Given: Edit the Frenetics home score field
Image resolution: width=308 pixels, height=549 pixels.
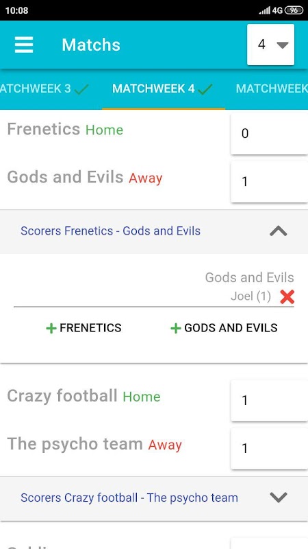Looking at the screenshot, I should tap(269, 133).
